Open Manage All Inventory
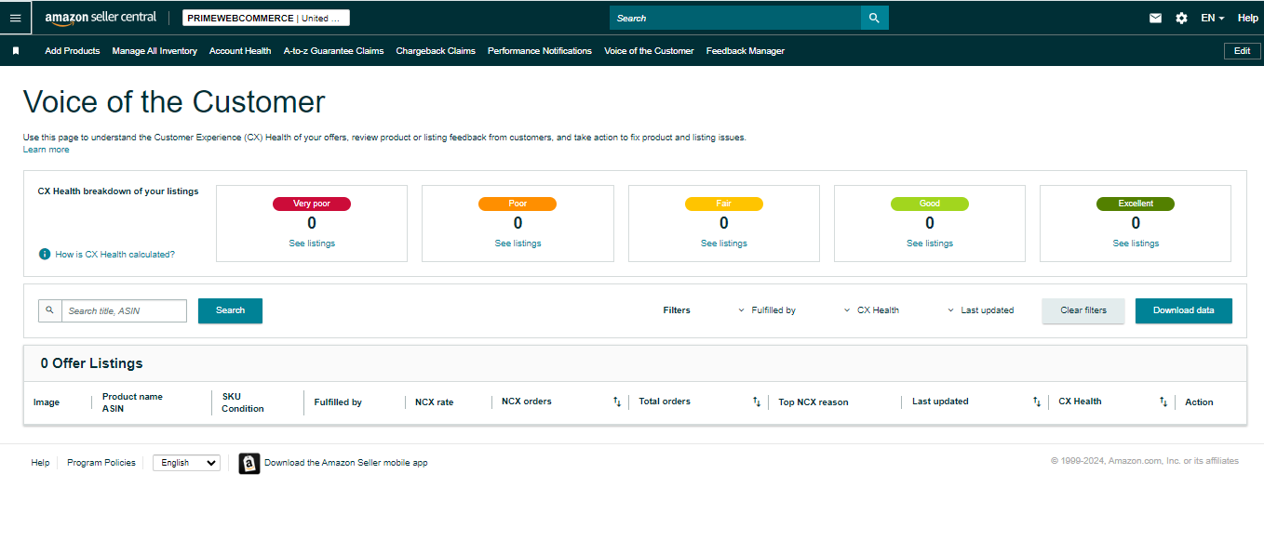1264x553 pixels. tap(155, 51)
